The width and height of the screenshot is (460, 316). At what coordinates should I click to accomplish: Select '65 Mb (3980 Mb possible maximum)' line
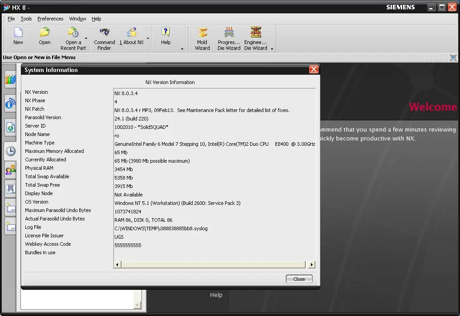[152, 161]
